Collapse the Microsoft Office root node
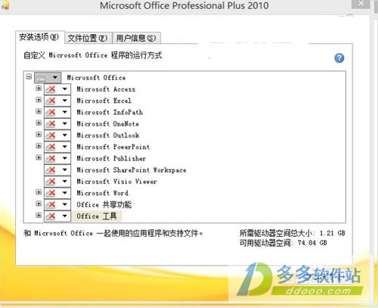This screenshot has height=308, width=378. [x=29, y=76]
